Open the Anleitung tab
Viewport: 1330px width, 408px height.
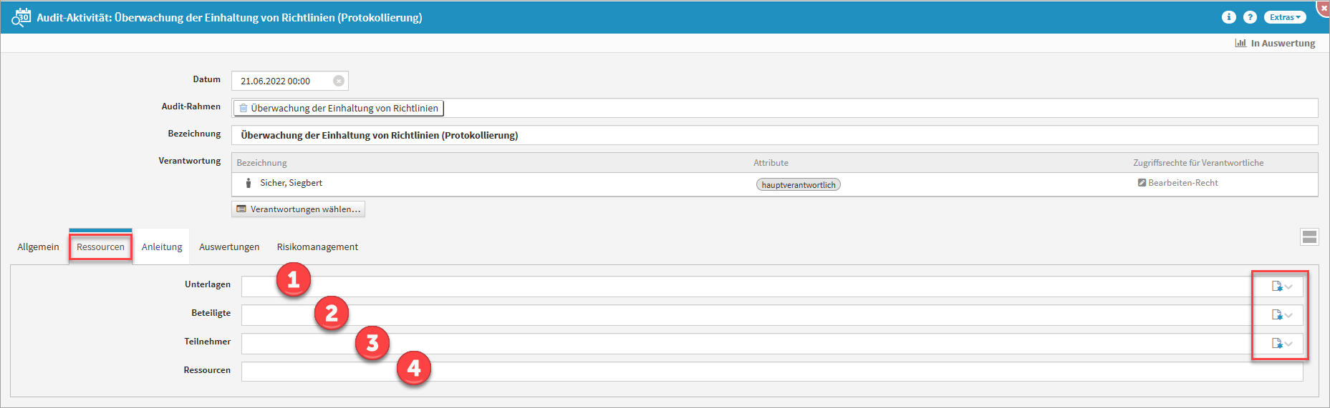tap(162, 247)
